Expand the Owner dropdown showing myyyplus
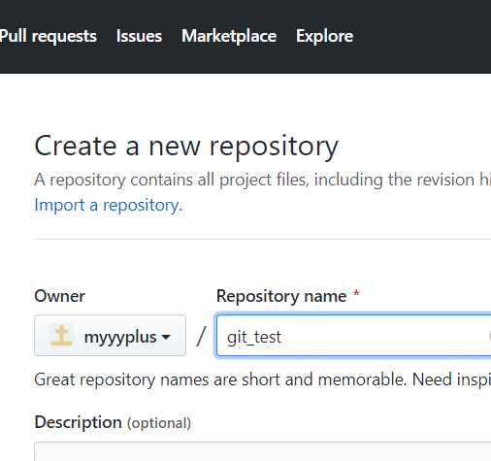Image resolution: width=491 pixels, height=461 pixels. point(110,336)
